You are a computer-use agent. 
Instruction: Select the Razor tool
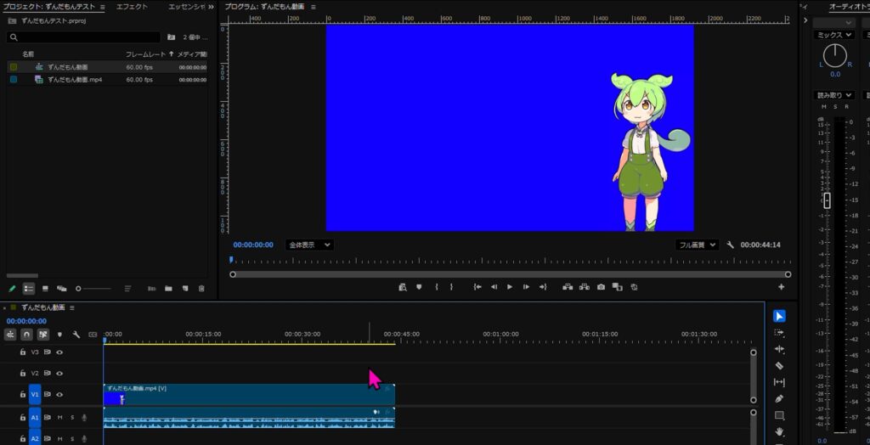(779, 365)
